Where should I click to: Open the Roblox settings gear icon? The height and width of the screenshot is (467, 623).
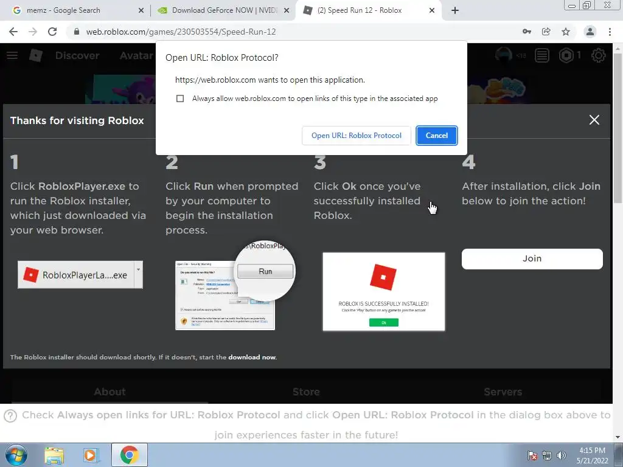599,55
